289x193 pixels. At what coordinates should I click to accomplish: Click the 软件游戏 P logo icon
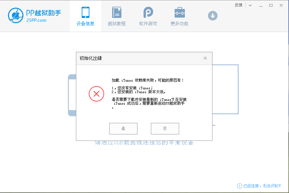click(x=148, y=12)
